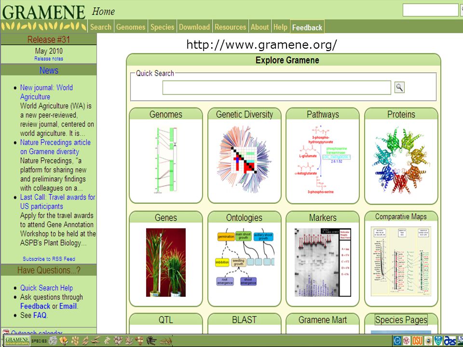
Task: Open 'New journal: World Agriculture' news link
Action: tap(46, 92)
